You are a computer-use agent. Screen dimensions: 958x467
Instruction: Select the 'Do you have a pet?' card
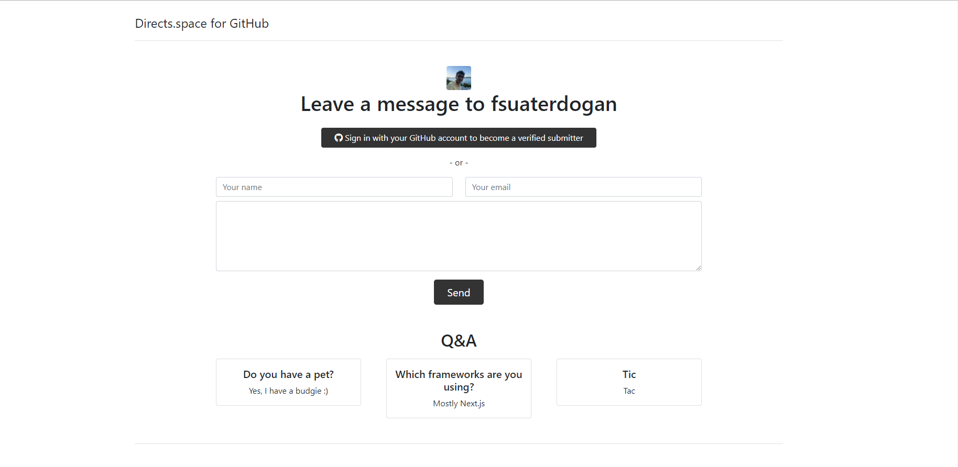(288, 382)
